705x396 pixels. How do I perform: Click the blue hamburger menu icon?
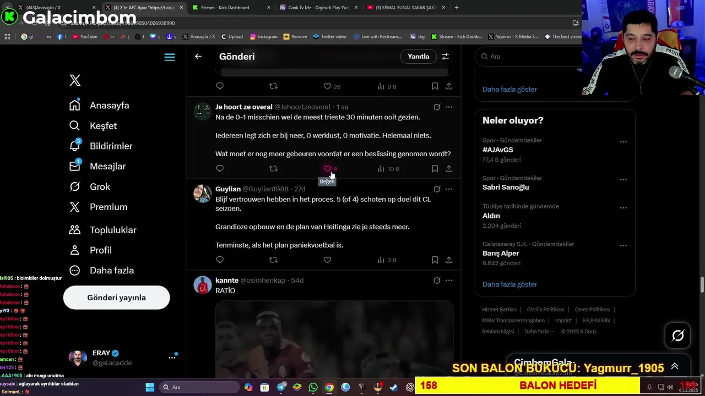click(x=170, y=57)
